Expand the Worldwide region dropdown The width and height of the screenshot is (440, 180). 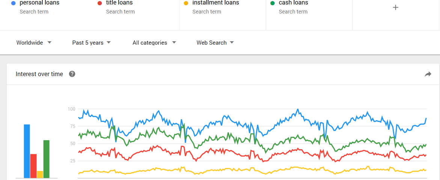coord(34,43)
